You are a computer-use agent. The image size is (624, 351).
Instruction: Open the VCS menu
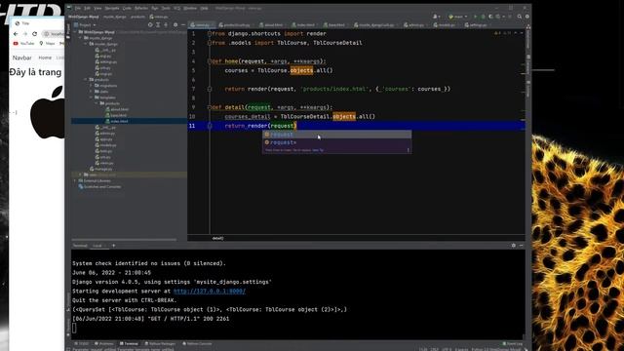pyautogui.click(x=176, y=8)
